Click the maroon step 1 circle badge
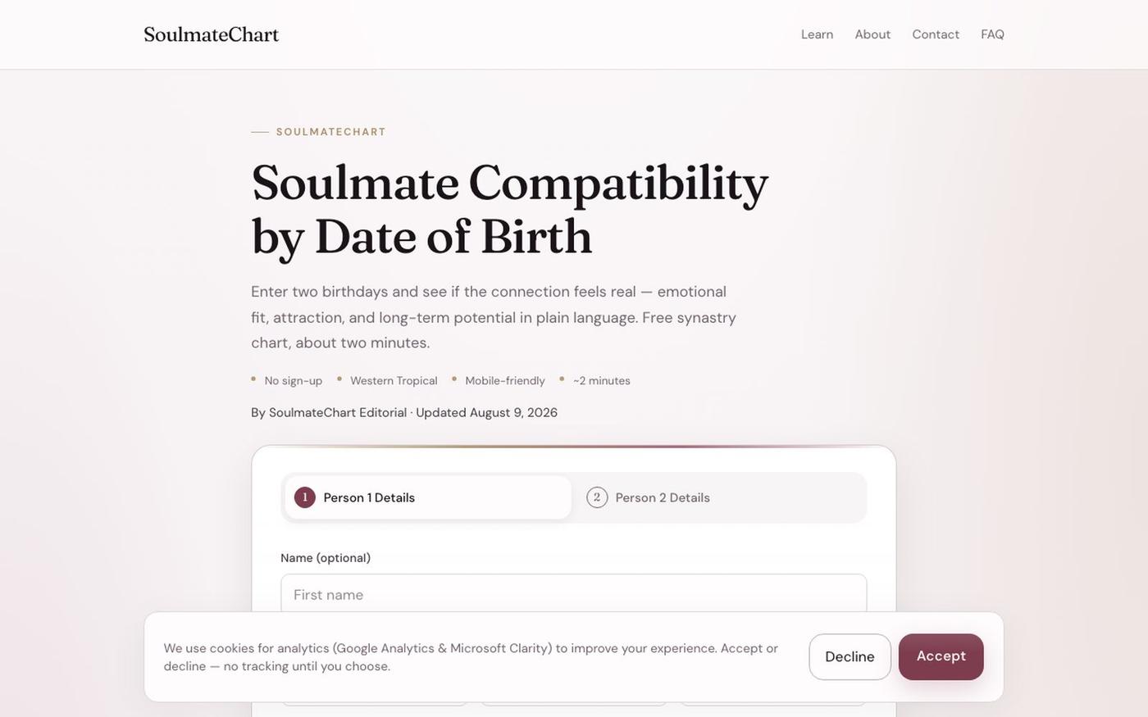The width and height of the screenshot is (1148, 717). click(305, 497)
